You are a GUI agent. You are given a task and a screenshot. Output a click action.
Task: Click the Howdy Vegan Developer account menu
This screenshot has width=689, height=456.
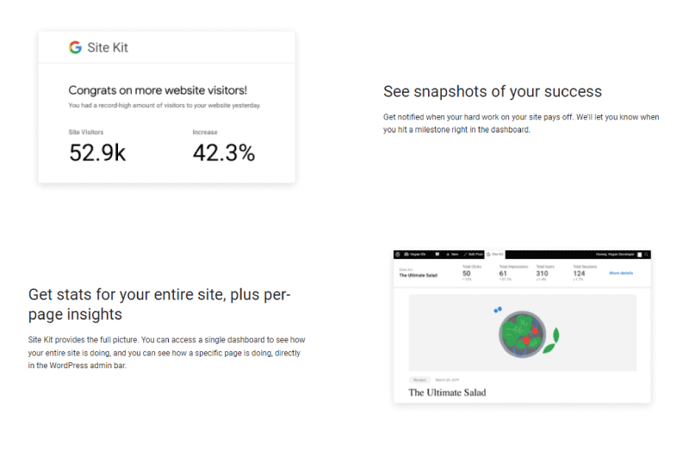(x=615, y=254)
